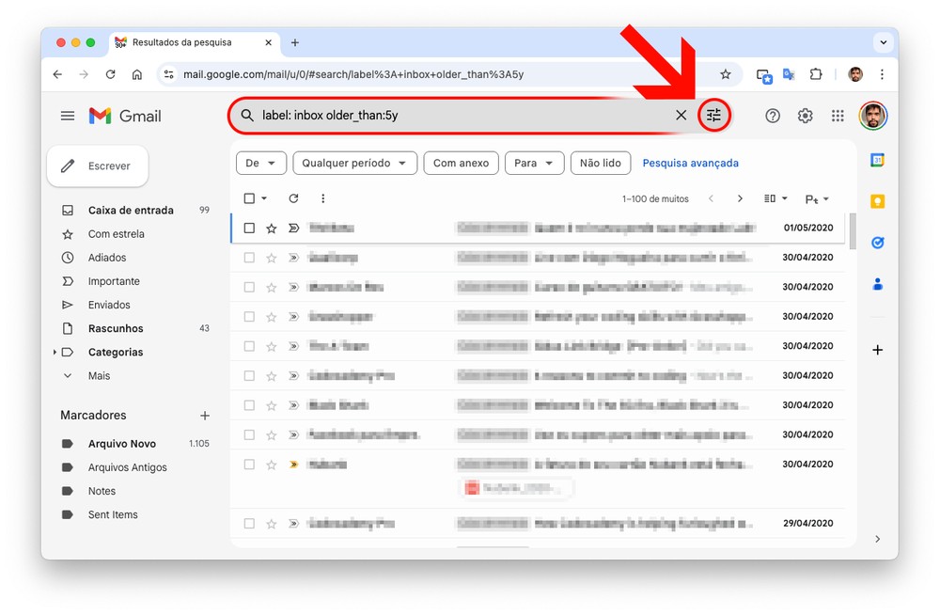Open the Para filter dropdown
The height and width of the screenshot is (615, 940).
click(x=534, y=164)
